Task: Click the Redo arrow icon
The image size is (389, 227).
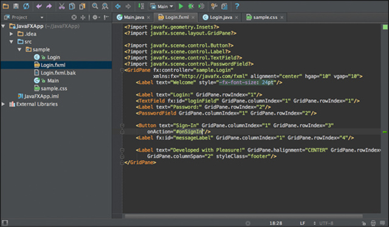Action: pos(49,6)
